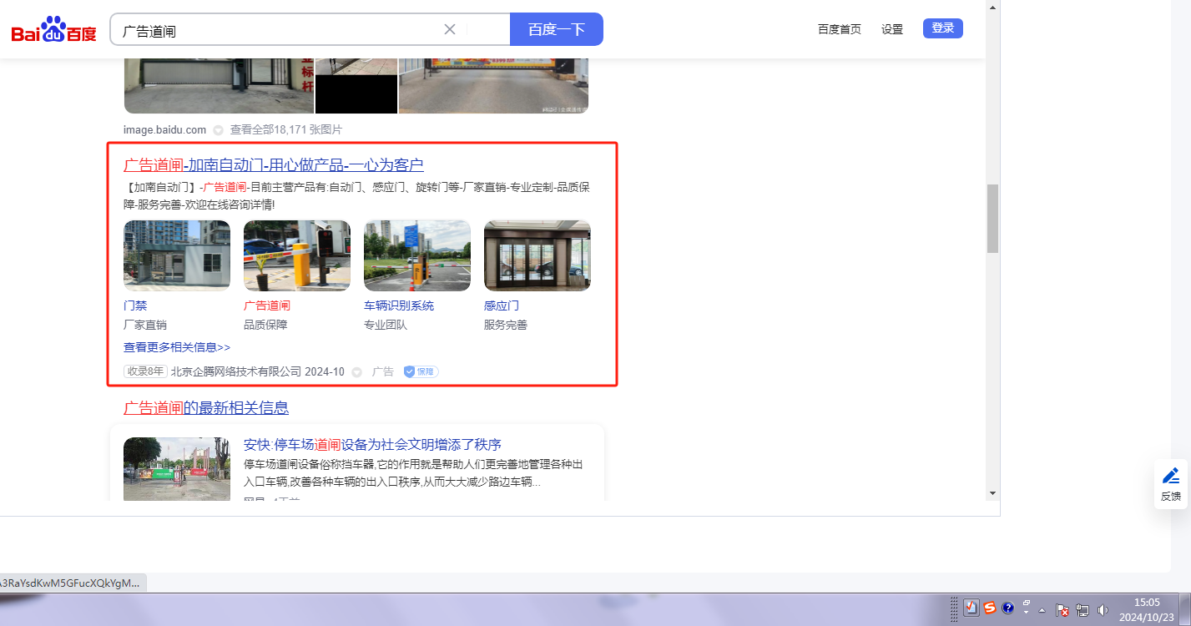Image resolution: width=1191 pixels, height=626 pixels.
Task: Click the 车辆识别系统 link
Action: pos(399,305)
